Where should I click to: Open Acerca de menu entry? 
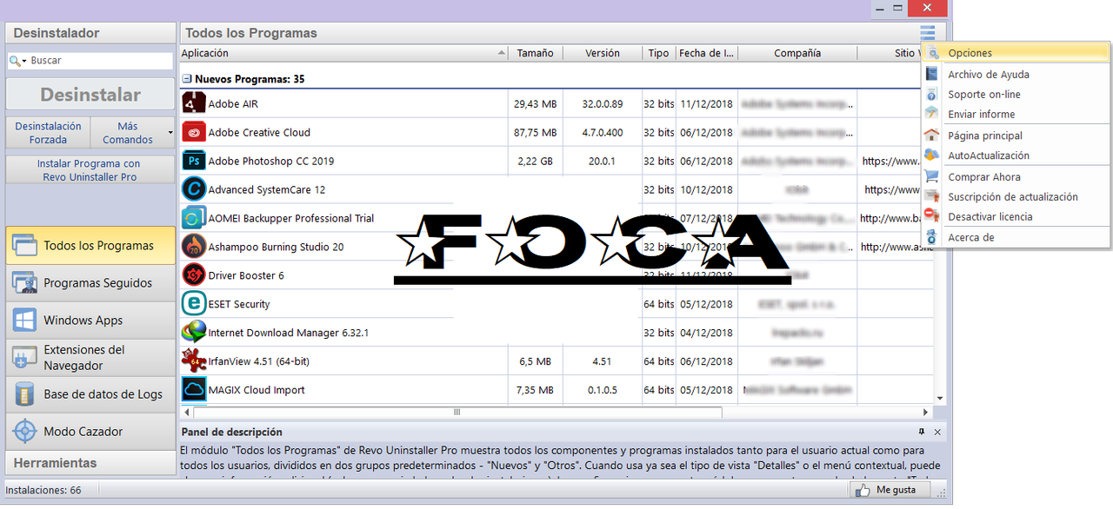1016,237
